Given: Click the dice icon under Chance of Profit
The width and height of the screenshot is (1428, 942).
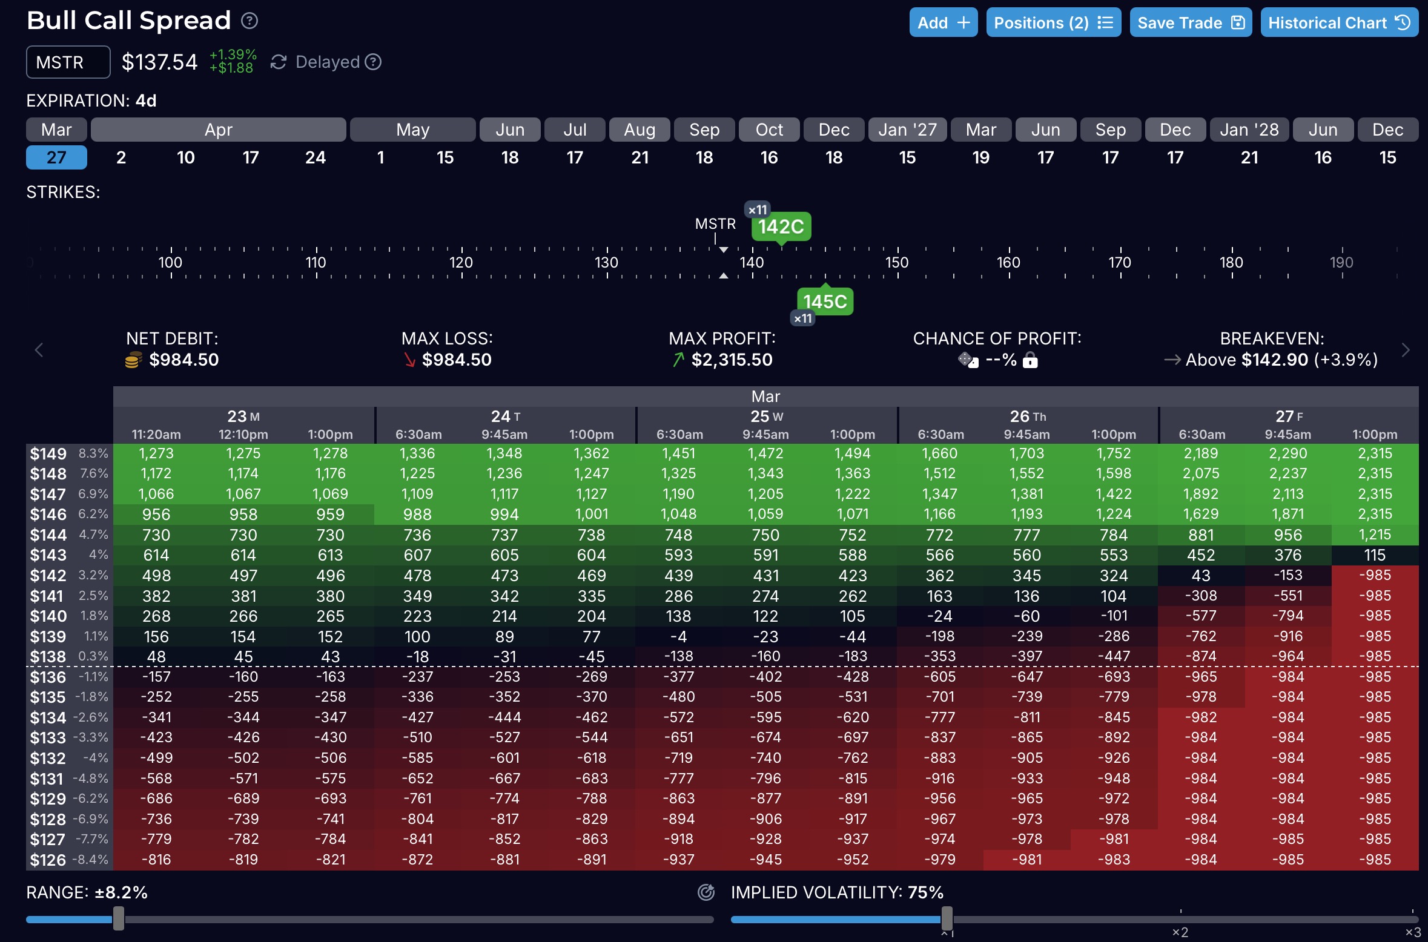Looking at the screenshot, I should click(968, 360).
